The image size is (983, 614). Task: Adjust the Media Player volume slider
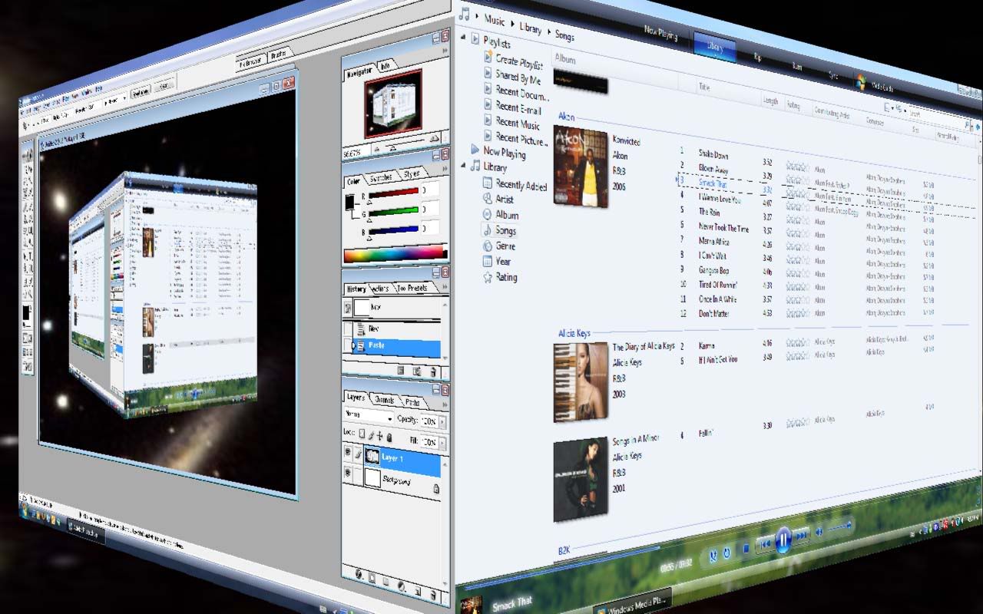[x=841, y=527]
